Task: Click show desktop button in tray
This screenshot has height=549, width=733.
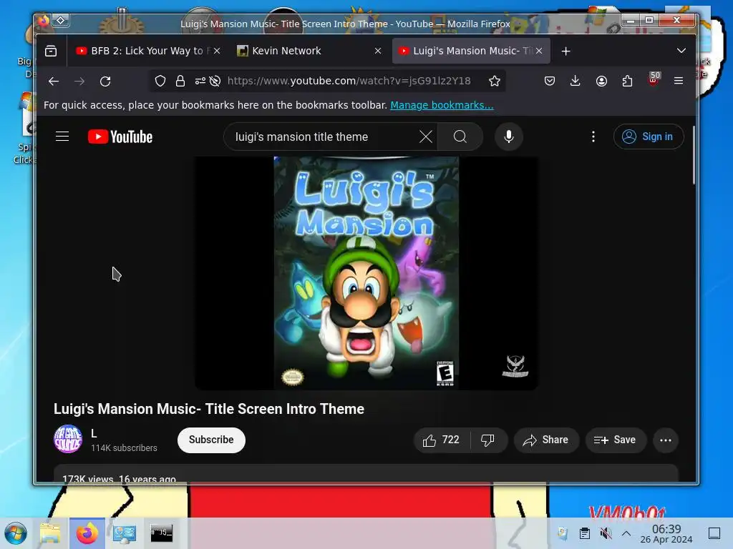Action: 714,533
